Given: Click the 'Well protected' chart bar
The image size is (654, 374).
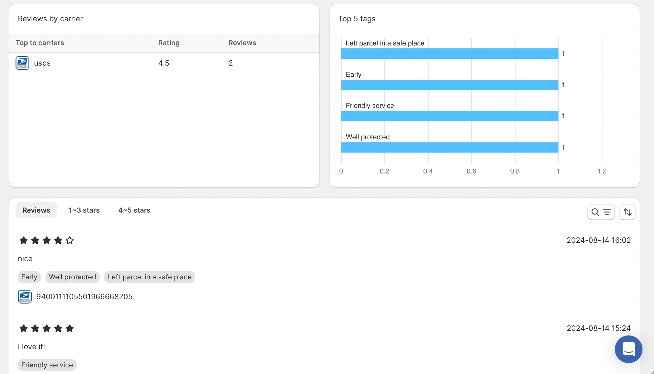Looking at the screenshot, I should [x=450, y=147].
